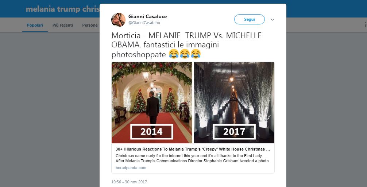Screen dimensions: 367x187
Task: Open the Persone tab
Action: pyautogui.click(x=90, y=25)
